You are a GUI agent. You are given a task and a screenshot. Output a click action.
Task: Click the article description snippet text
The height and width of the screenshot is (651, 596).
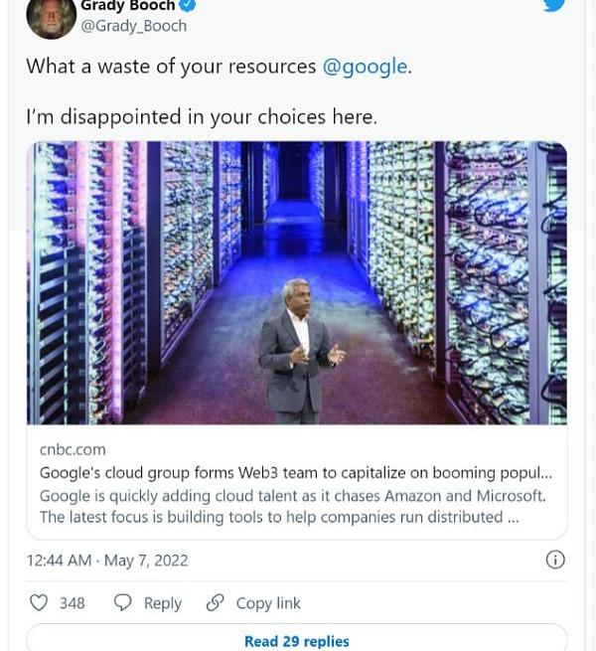pyautogui.click(x=293, y=506)
